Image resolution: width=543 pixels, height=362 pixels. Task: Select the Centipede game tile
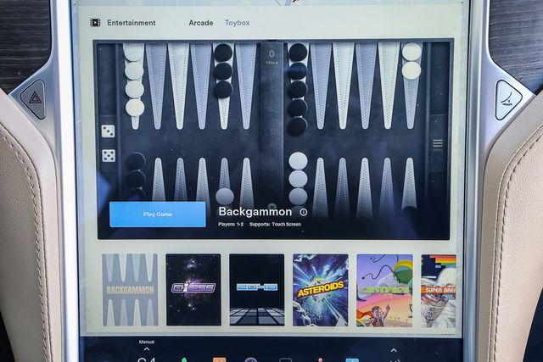click(x=384, y=290)
